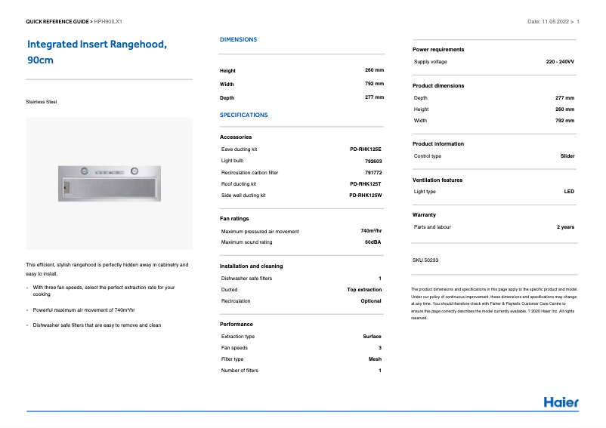Screen dimensions: 606x428
Task: Click the Light bulb part number 792603
Action: pyautogui.click(x=373, y=161)
